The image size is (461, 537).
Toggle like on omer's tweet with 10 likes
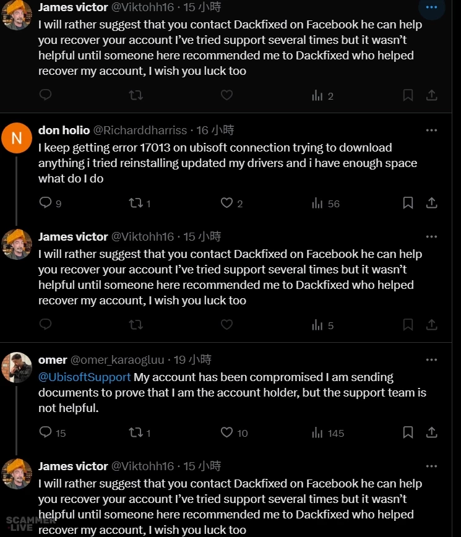tap(227, 432)
